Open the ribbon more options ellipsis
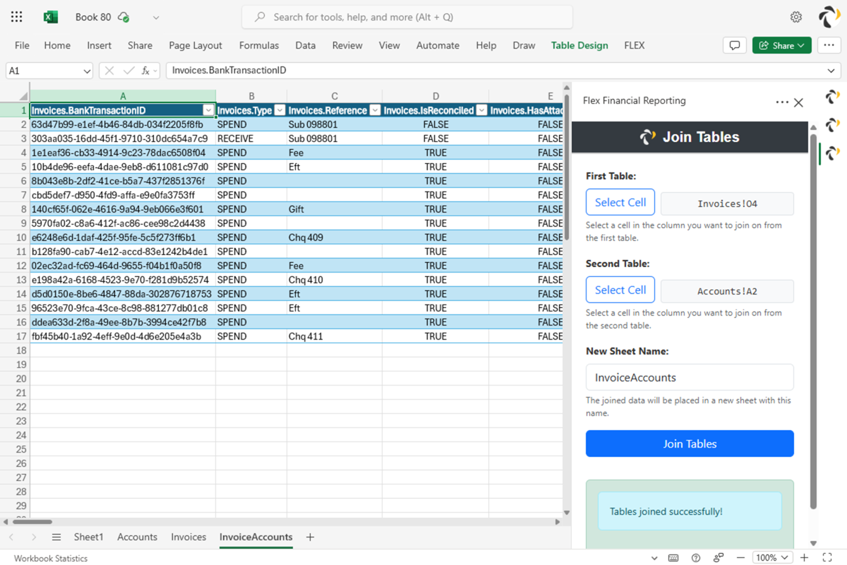The width and height of the screenshot is (847, 565). pyautogui.click(x=829, y=45)
